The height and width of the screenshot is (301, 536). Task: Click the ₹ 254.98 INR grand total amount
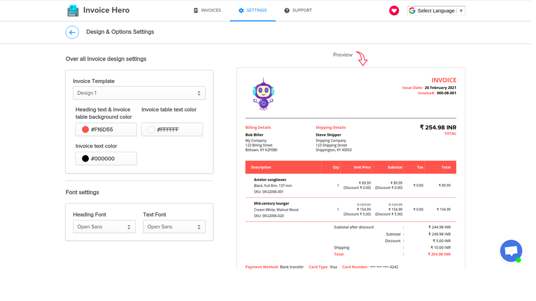[x=438, y=128]
